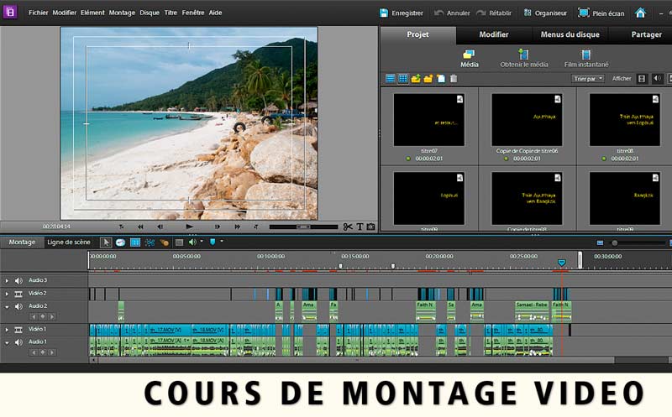The image size is (672, 417).
Task: Go to previous keyframe on Audio 1 track
Action: (34, 352)
